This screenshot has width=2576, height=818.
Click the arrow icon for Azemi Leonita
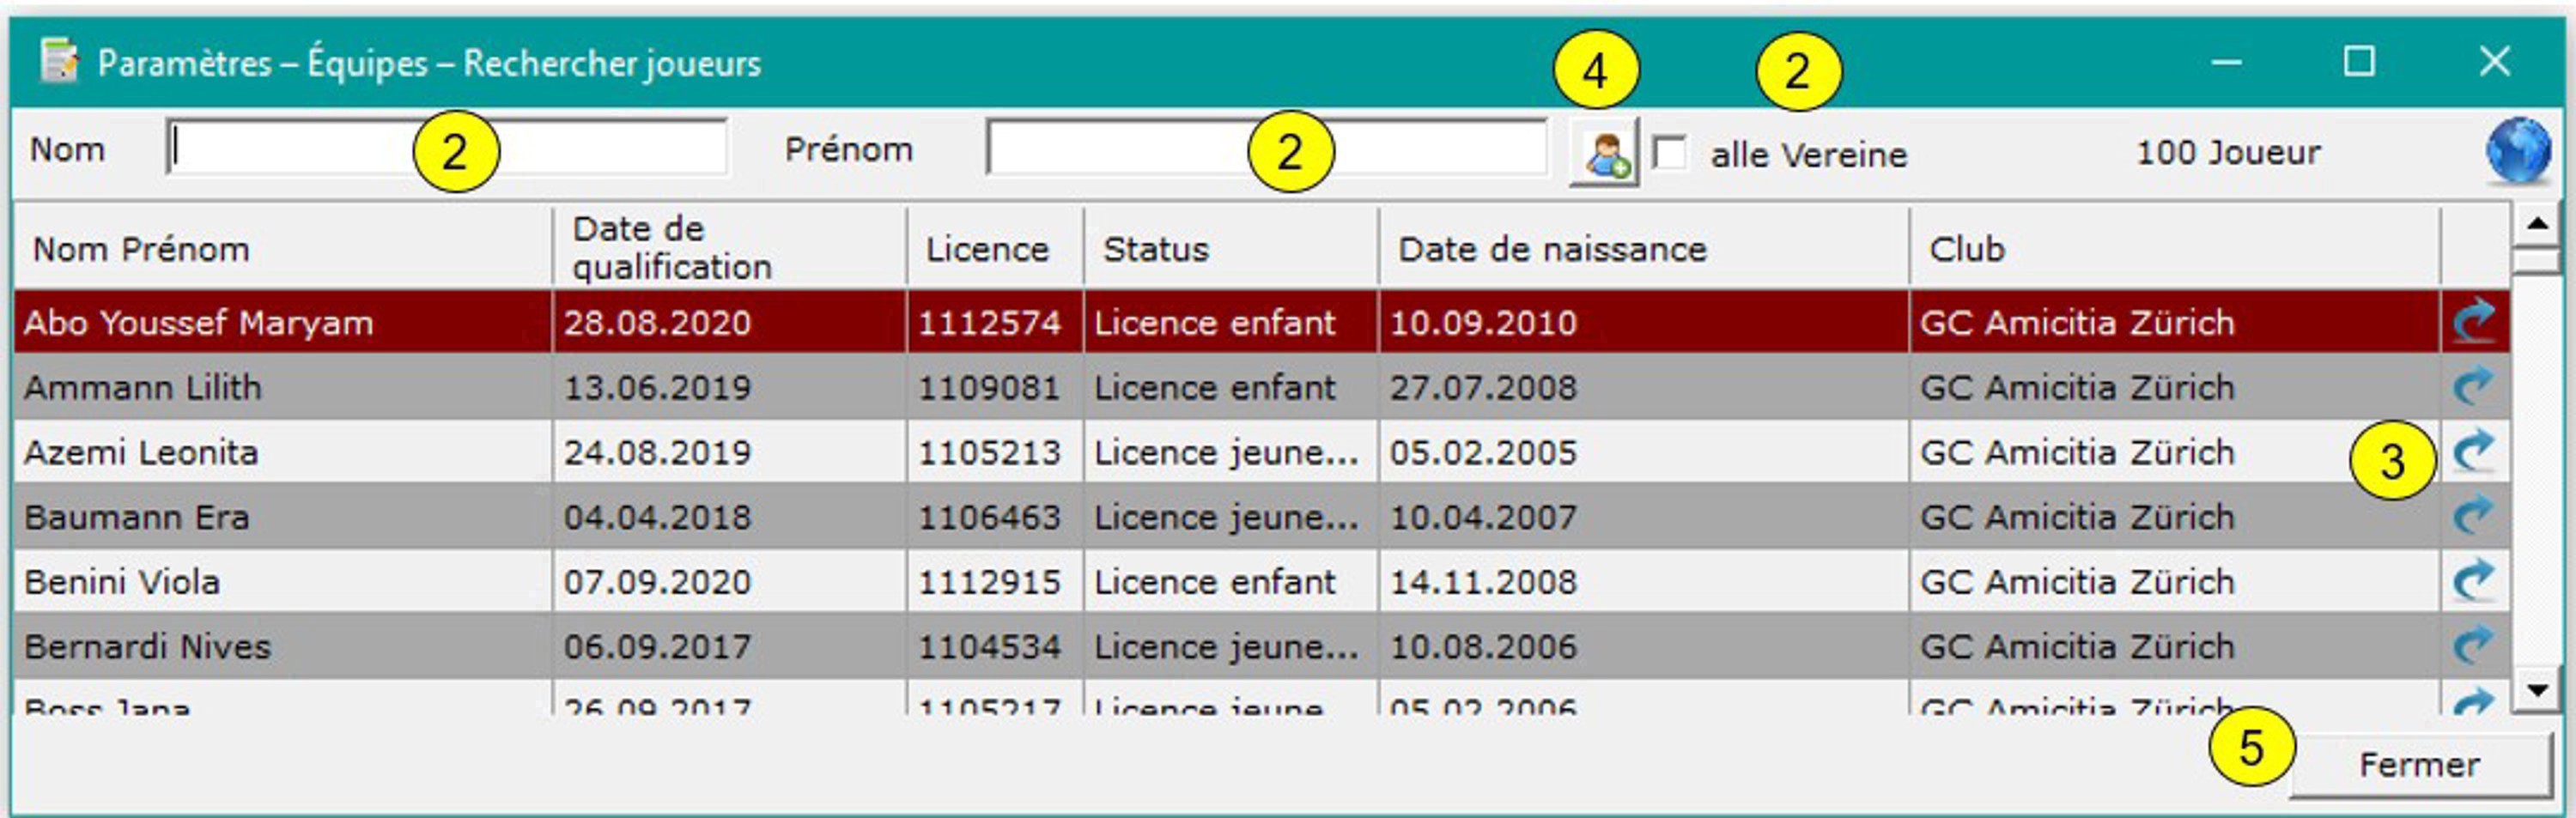pos(2474,451)
